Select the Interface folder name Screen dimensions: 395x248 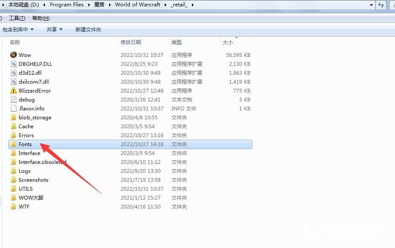[x=29, y=153]
